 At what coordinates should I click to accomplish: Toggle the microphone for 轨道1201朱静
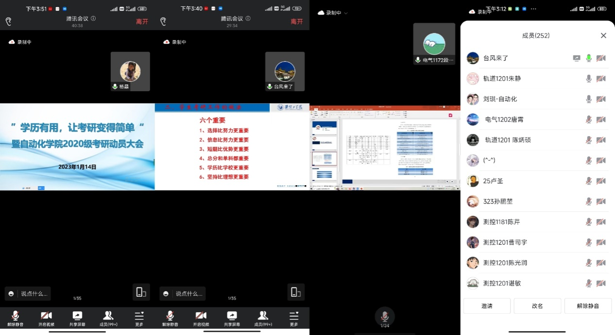[589, 79]
